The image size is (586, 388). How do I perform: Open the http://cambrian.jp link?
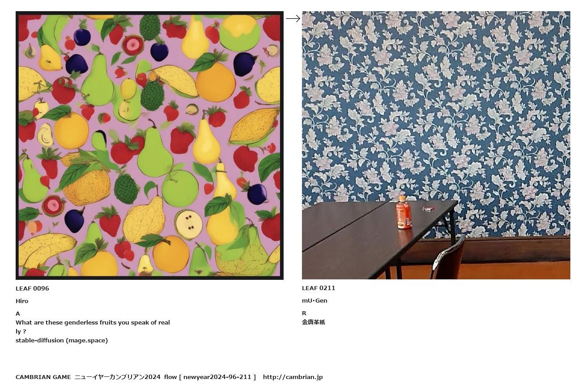pos(293,377)
